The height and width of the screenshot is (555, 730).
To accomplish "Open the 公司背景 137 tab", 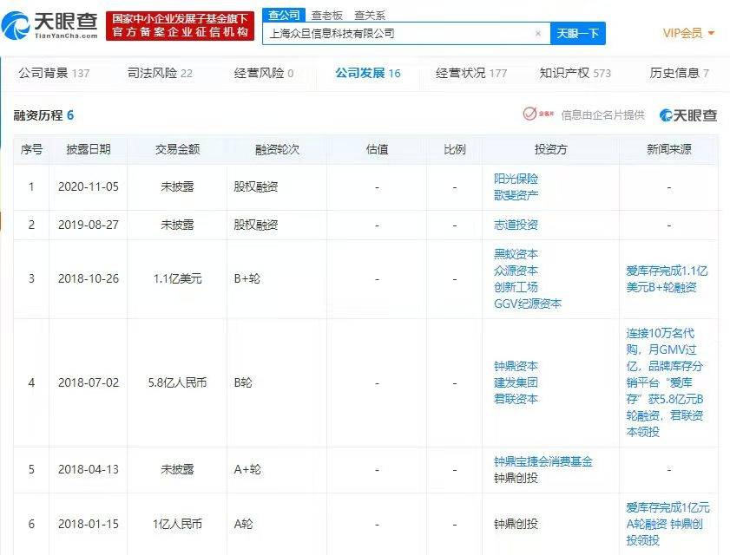I will [54, 73].
